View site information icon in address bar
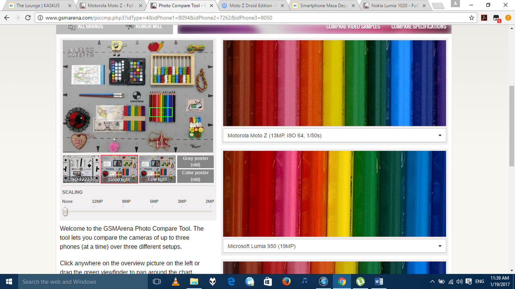Image resolution: width=515 pixels, height=289 pixels. pyautogui.click(x=39, y=18)
